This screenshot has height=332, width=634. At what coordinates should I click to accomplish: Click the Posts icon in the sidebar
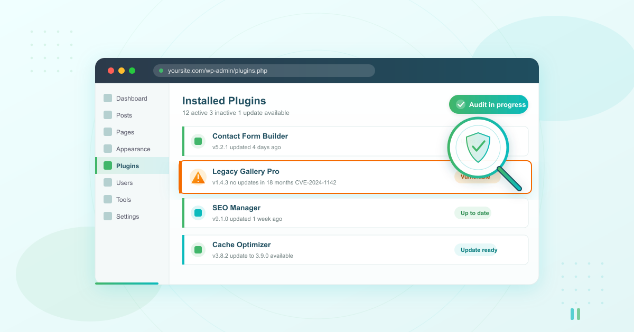[108, 115]
